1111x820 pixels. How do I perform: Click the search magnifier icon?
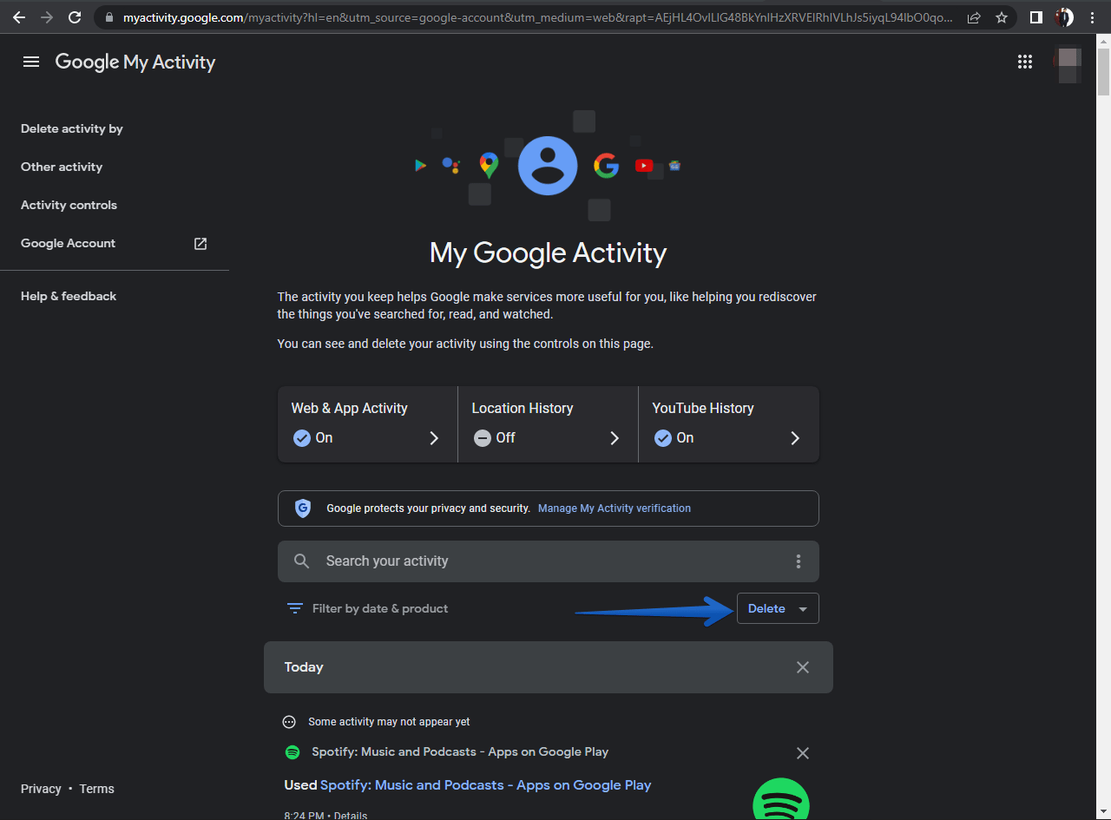(301, 561)
